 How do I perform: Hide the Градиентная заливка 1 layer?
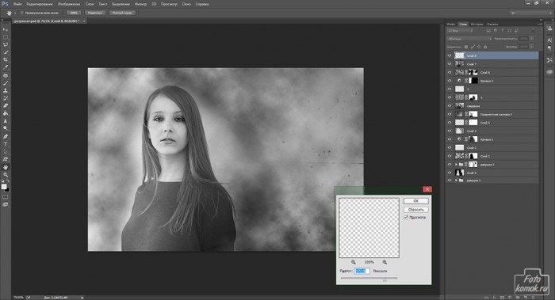(x=450, y=114)
